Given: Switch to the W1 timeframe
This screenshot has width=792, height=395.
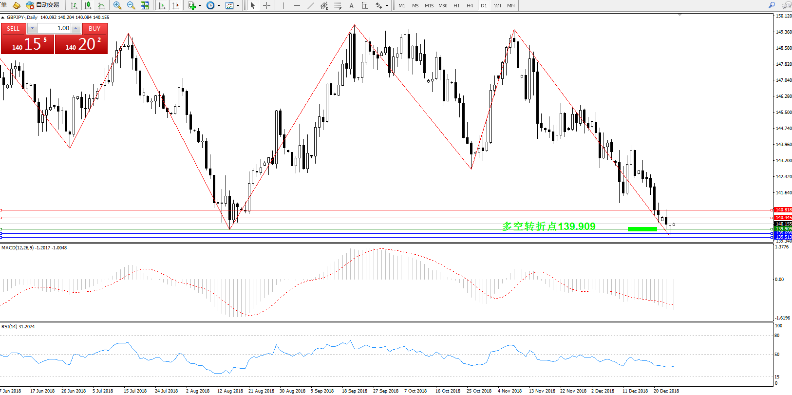Looking at the screenshot, I should click(x=497, y=6).
